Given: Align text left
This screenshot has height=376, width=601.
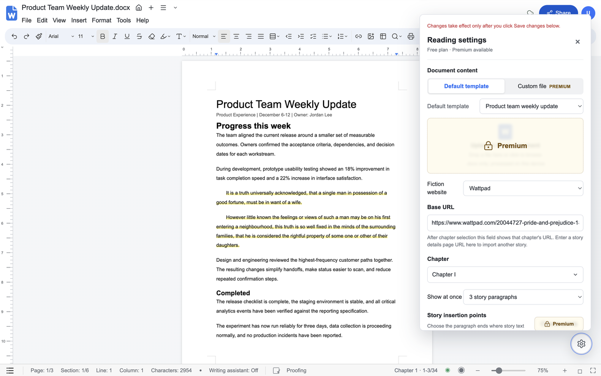Looking at the screenshot, I should coord(224,36).
